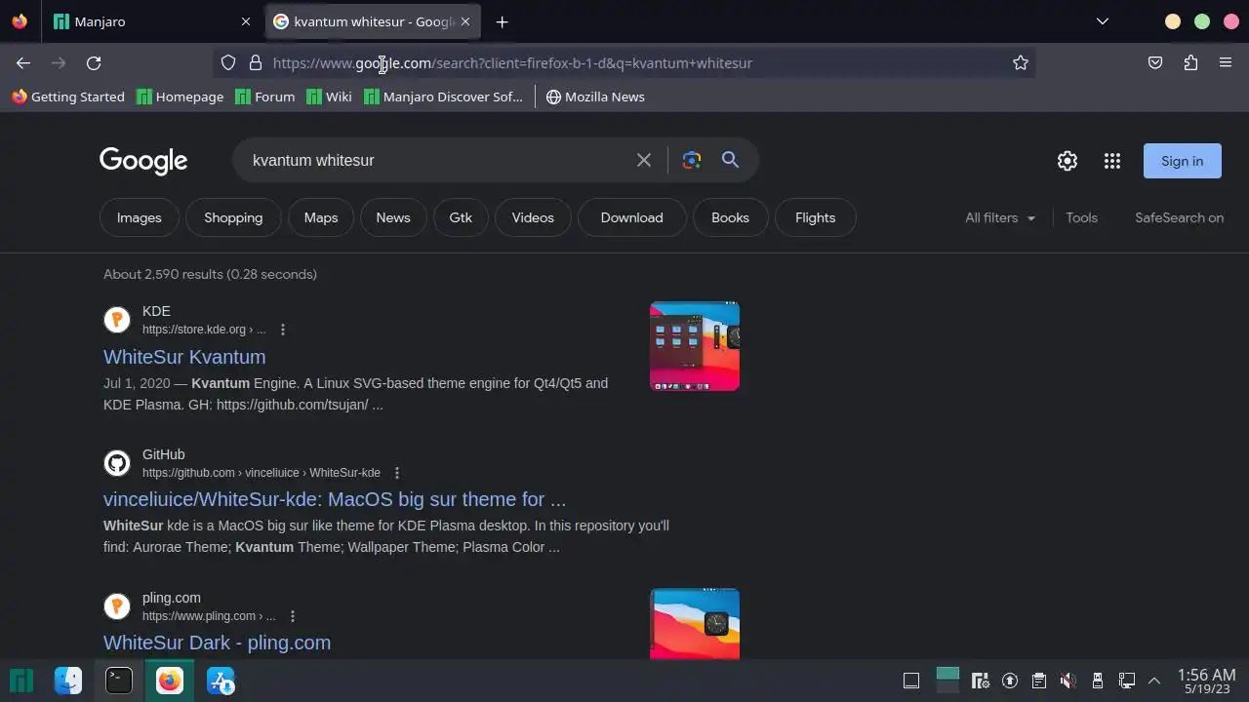Open the Google apps grid
Image resolution: width=1249 pixels, height=702 pixels.
click(x=1112, y=161)
